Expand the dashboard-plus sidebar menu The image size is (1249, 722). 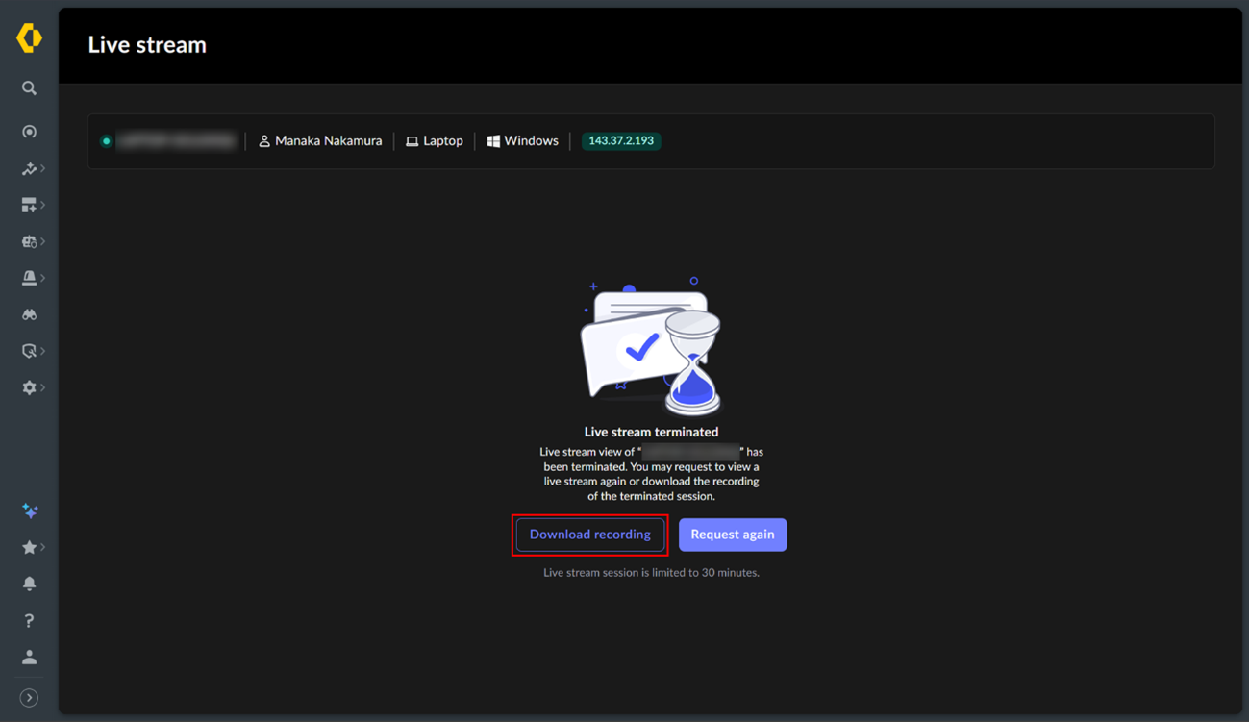31,205
